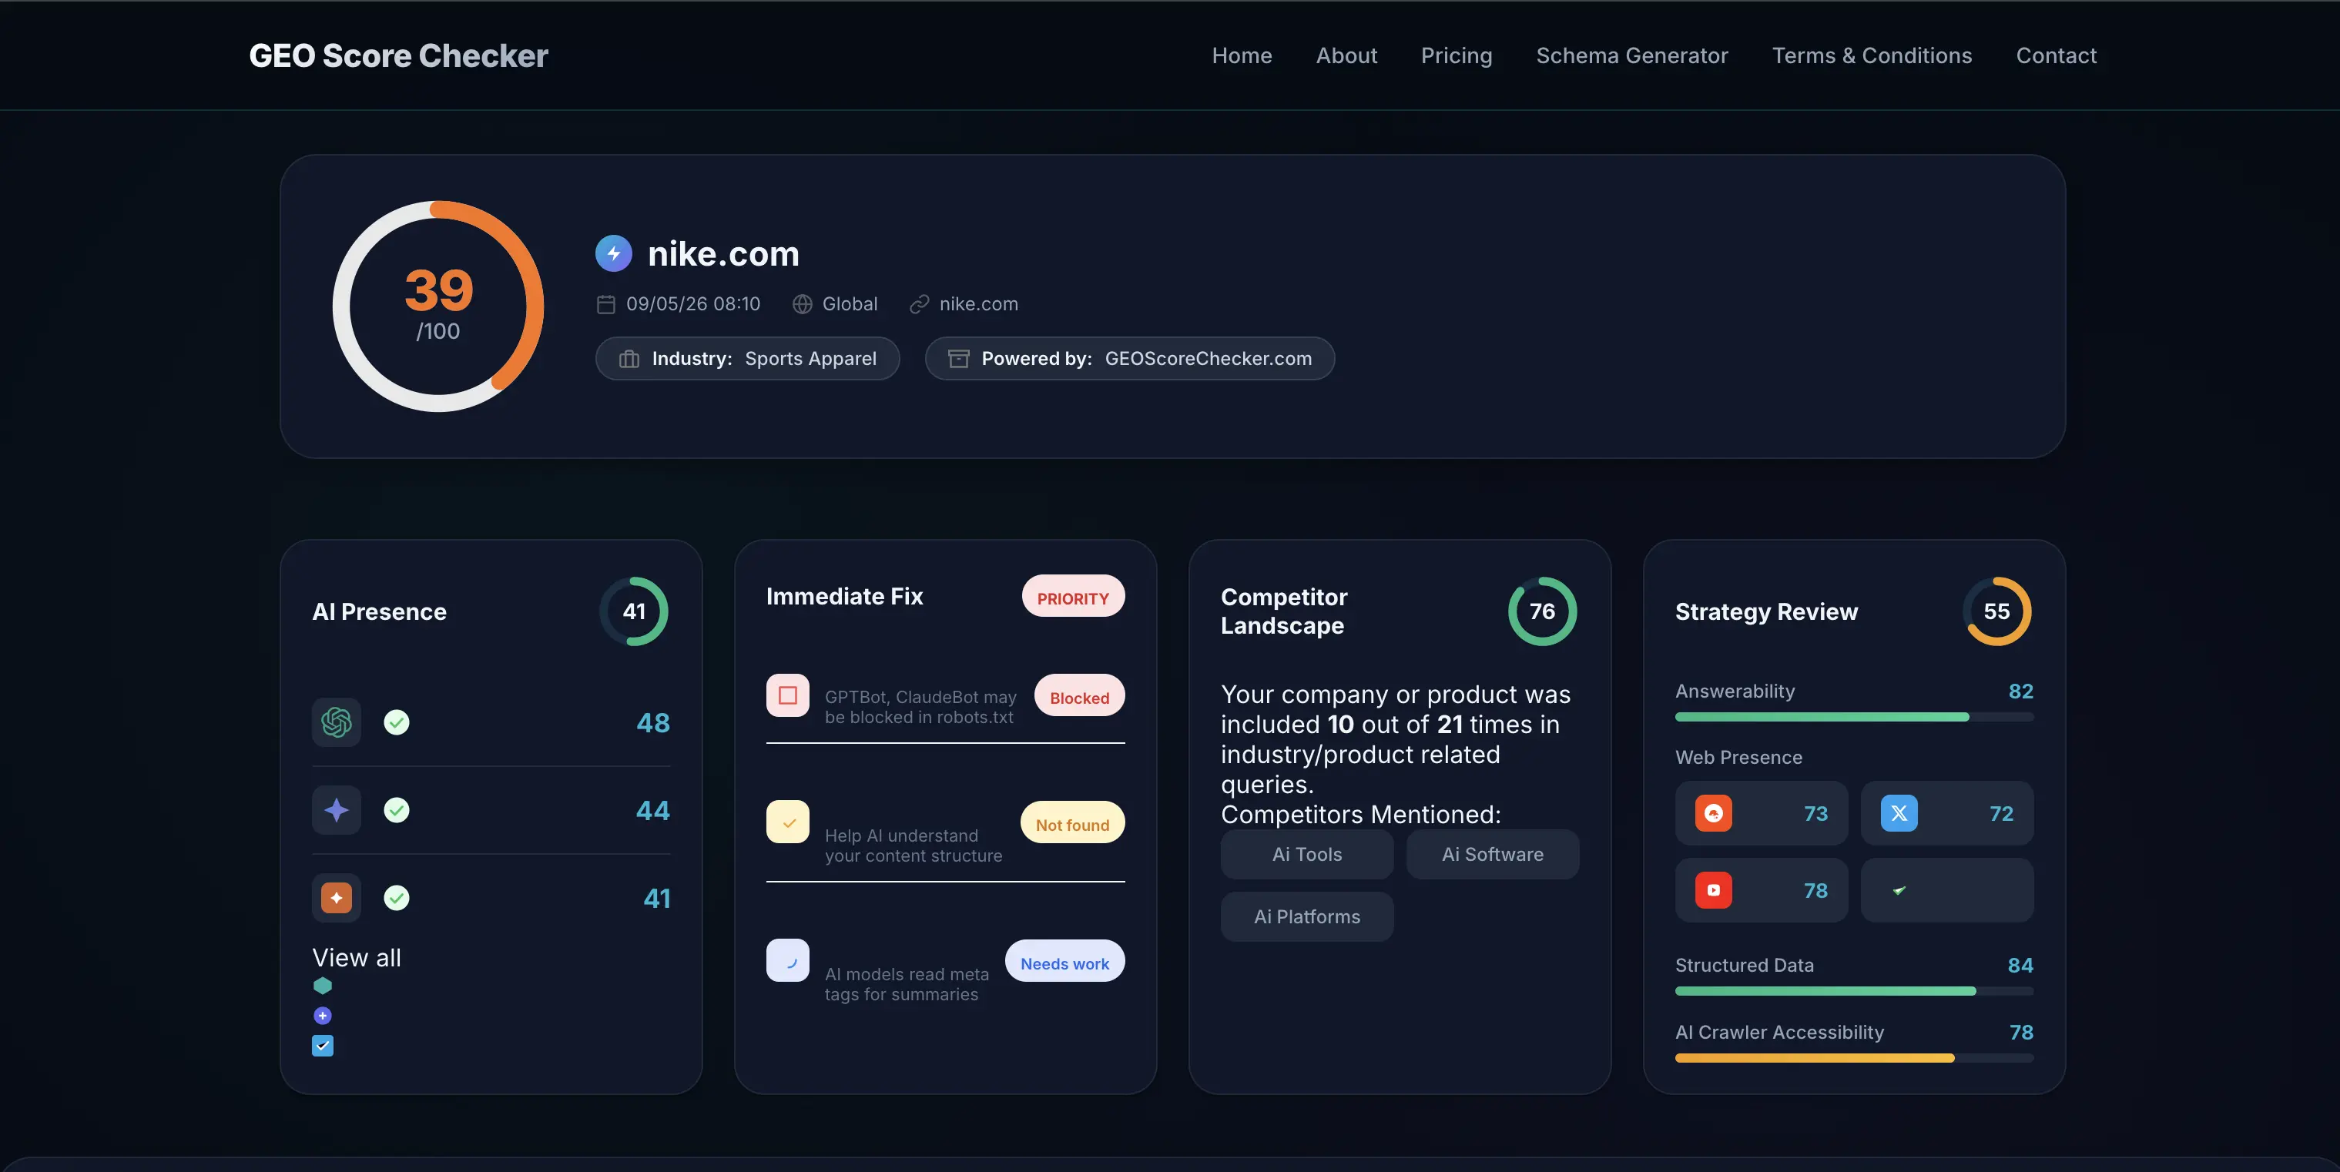Click View all in AI Presence
This screenshot has width=2340, height=1172.
coord(356,958)
